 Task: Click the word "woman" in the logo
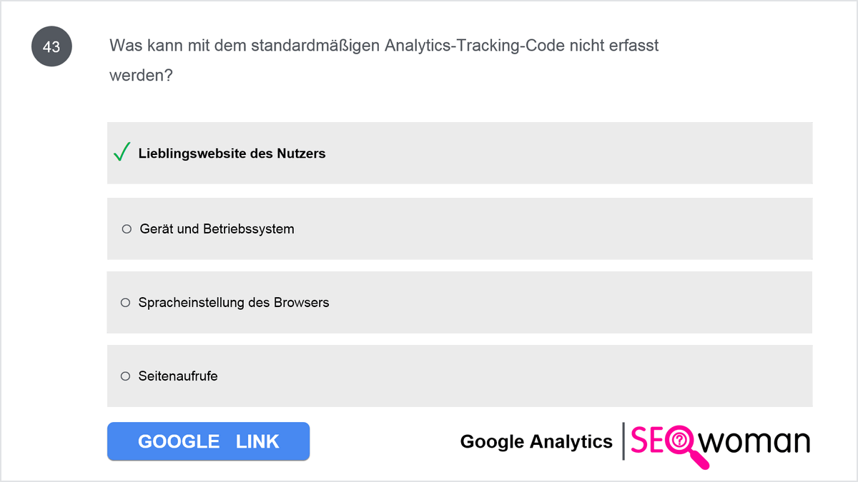click(758, 442)
